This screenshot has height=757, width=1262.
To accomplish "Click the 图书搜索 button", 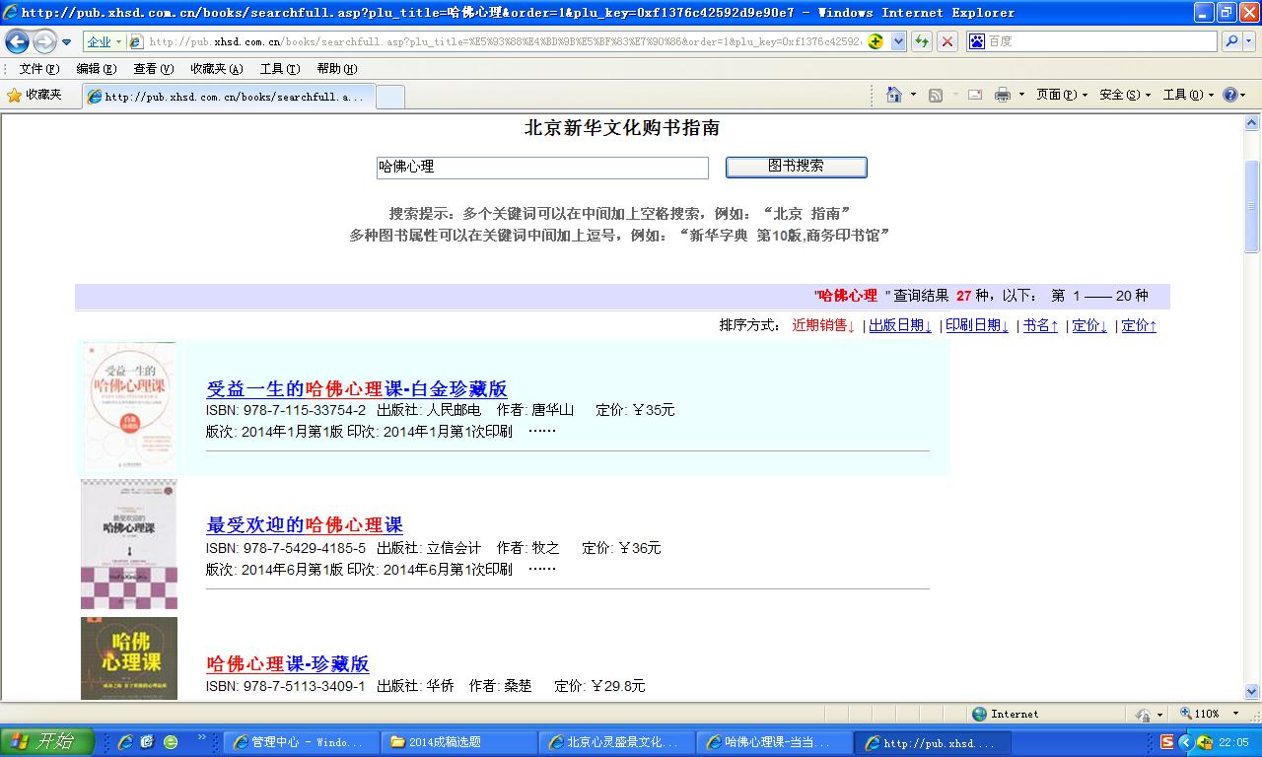I will pyautogui.click(x=797, y=167).
